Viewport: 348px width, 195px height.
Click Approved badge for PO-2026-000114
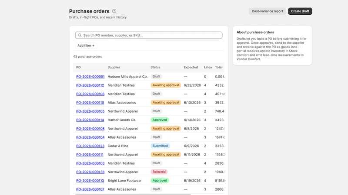click(160, 120)
